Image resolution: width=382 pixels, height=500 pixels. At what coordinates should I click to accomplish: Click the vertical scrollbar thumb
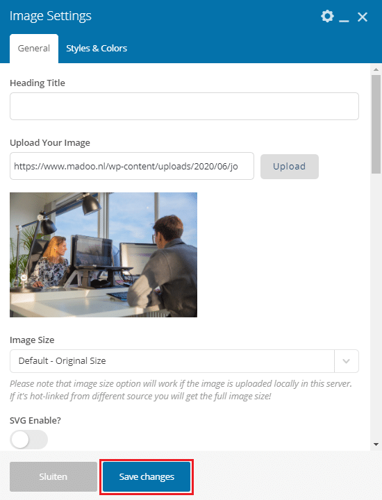[376, 124]
